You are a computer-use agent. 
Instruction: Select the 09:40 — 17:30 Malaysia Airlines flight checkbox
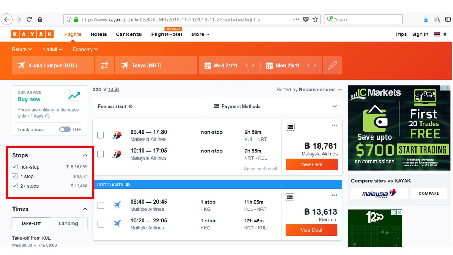101,135
